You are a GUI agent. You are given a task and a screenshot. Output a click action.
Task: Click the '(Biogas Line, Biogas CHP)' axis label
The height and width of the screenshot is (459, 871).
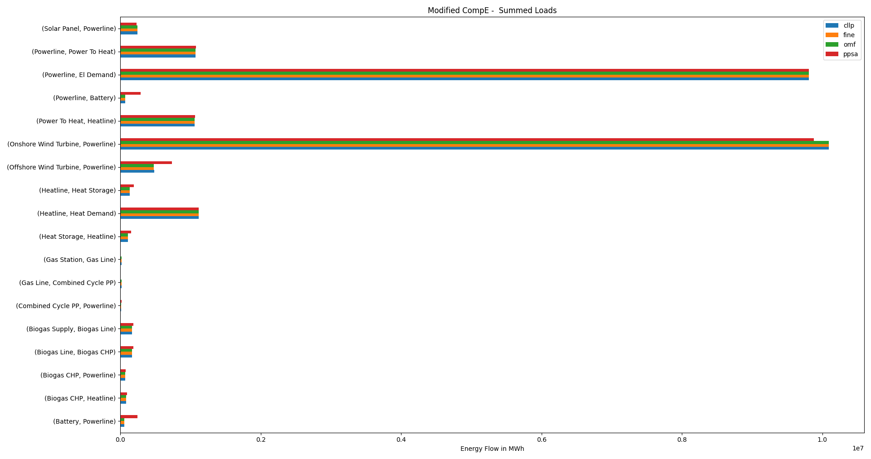[x=75, y=352]
